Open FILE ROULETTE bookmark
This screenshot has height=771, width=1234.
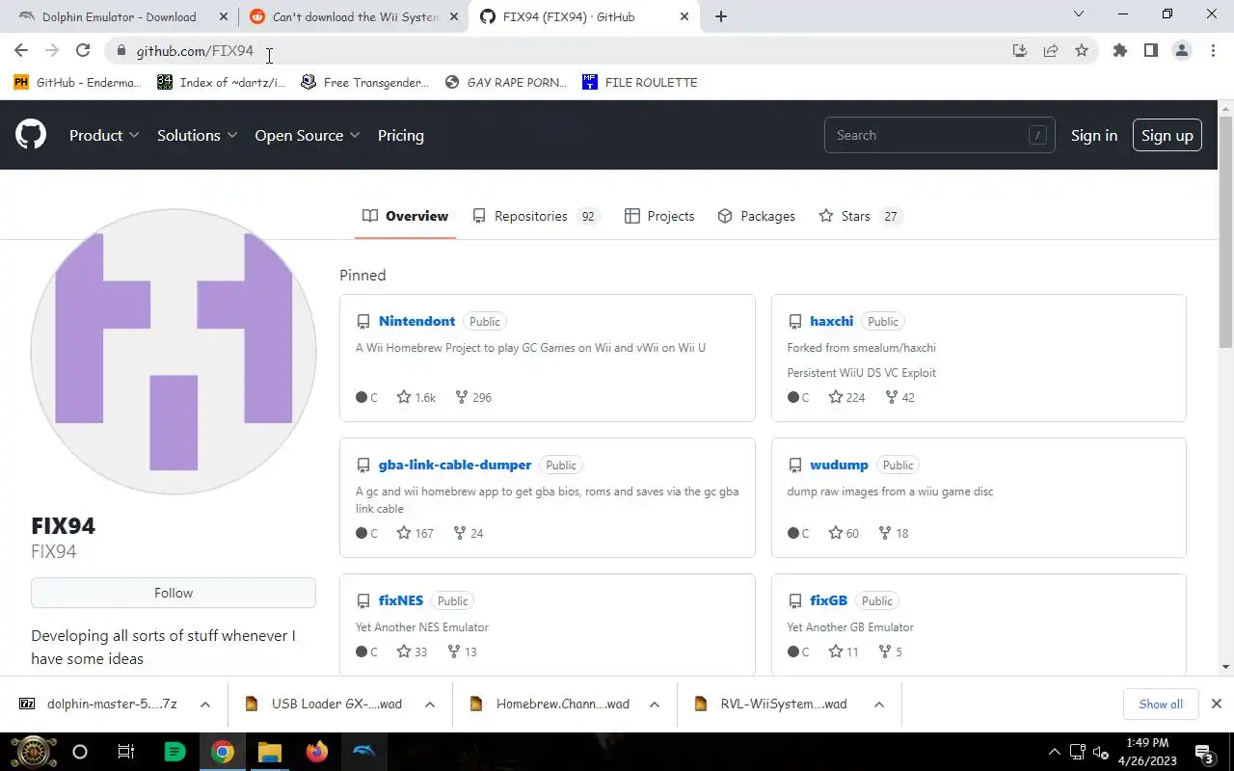tap(640, 83)
